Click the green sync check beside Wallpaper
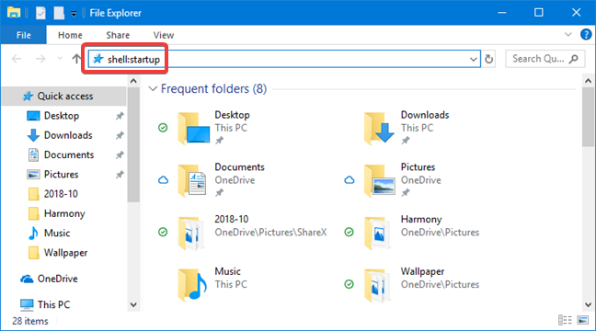The width and height of the screenshot is (596, 331). pos(349,284)
